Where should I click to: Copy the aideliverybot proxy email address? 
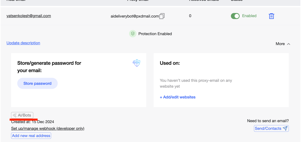(162, 16)
